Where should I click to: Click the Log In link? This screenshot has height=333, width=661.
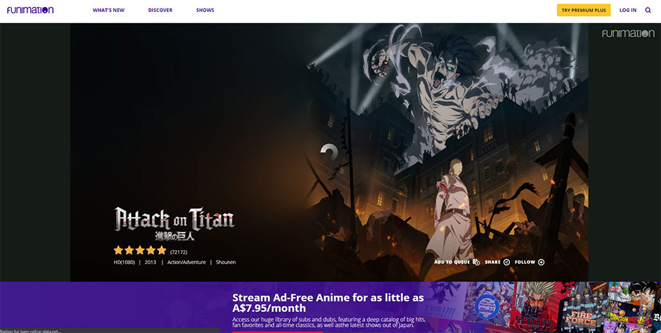point(628,10)
